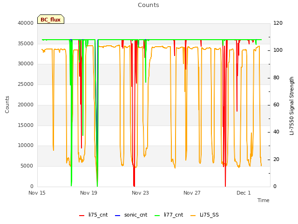Click the 20 right axis tick label
The width and height of the screenshot is (298, 224).
click(x=276, y=160)
